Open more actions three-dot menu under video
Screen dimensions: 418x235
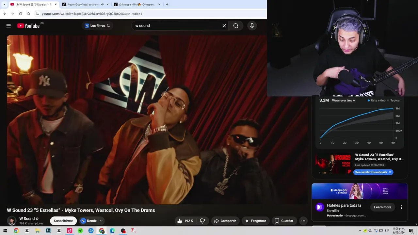point(303,221)
